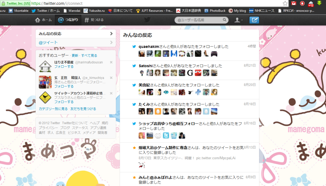The width and height of the screenshot is (326, 186).
Task: Click the red Adblock extension icon
Action: (x=302, y=3)
